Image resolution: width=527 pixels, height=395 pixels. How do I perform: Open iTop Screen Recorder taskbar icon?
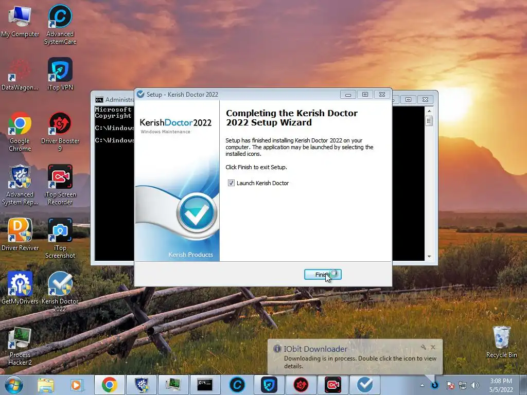pyautogui.click(x=333, y=385)
